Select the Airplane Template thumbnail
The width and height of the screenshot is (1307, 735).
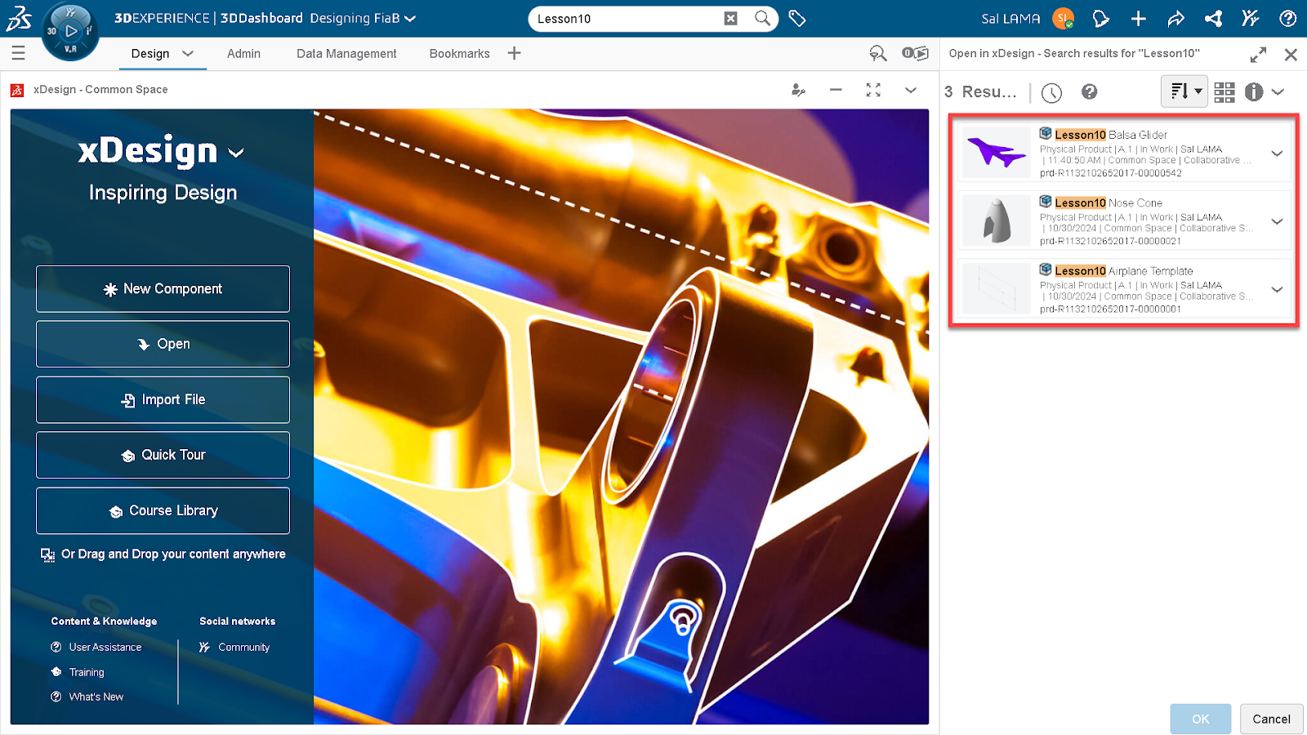(x=996, y=288)
